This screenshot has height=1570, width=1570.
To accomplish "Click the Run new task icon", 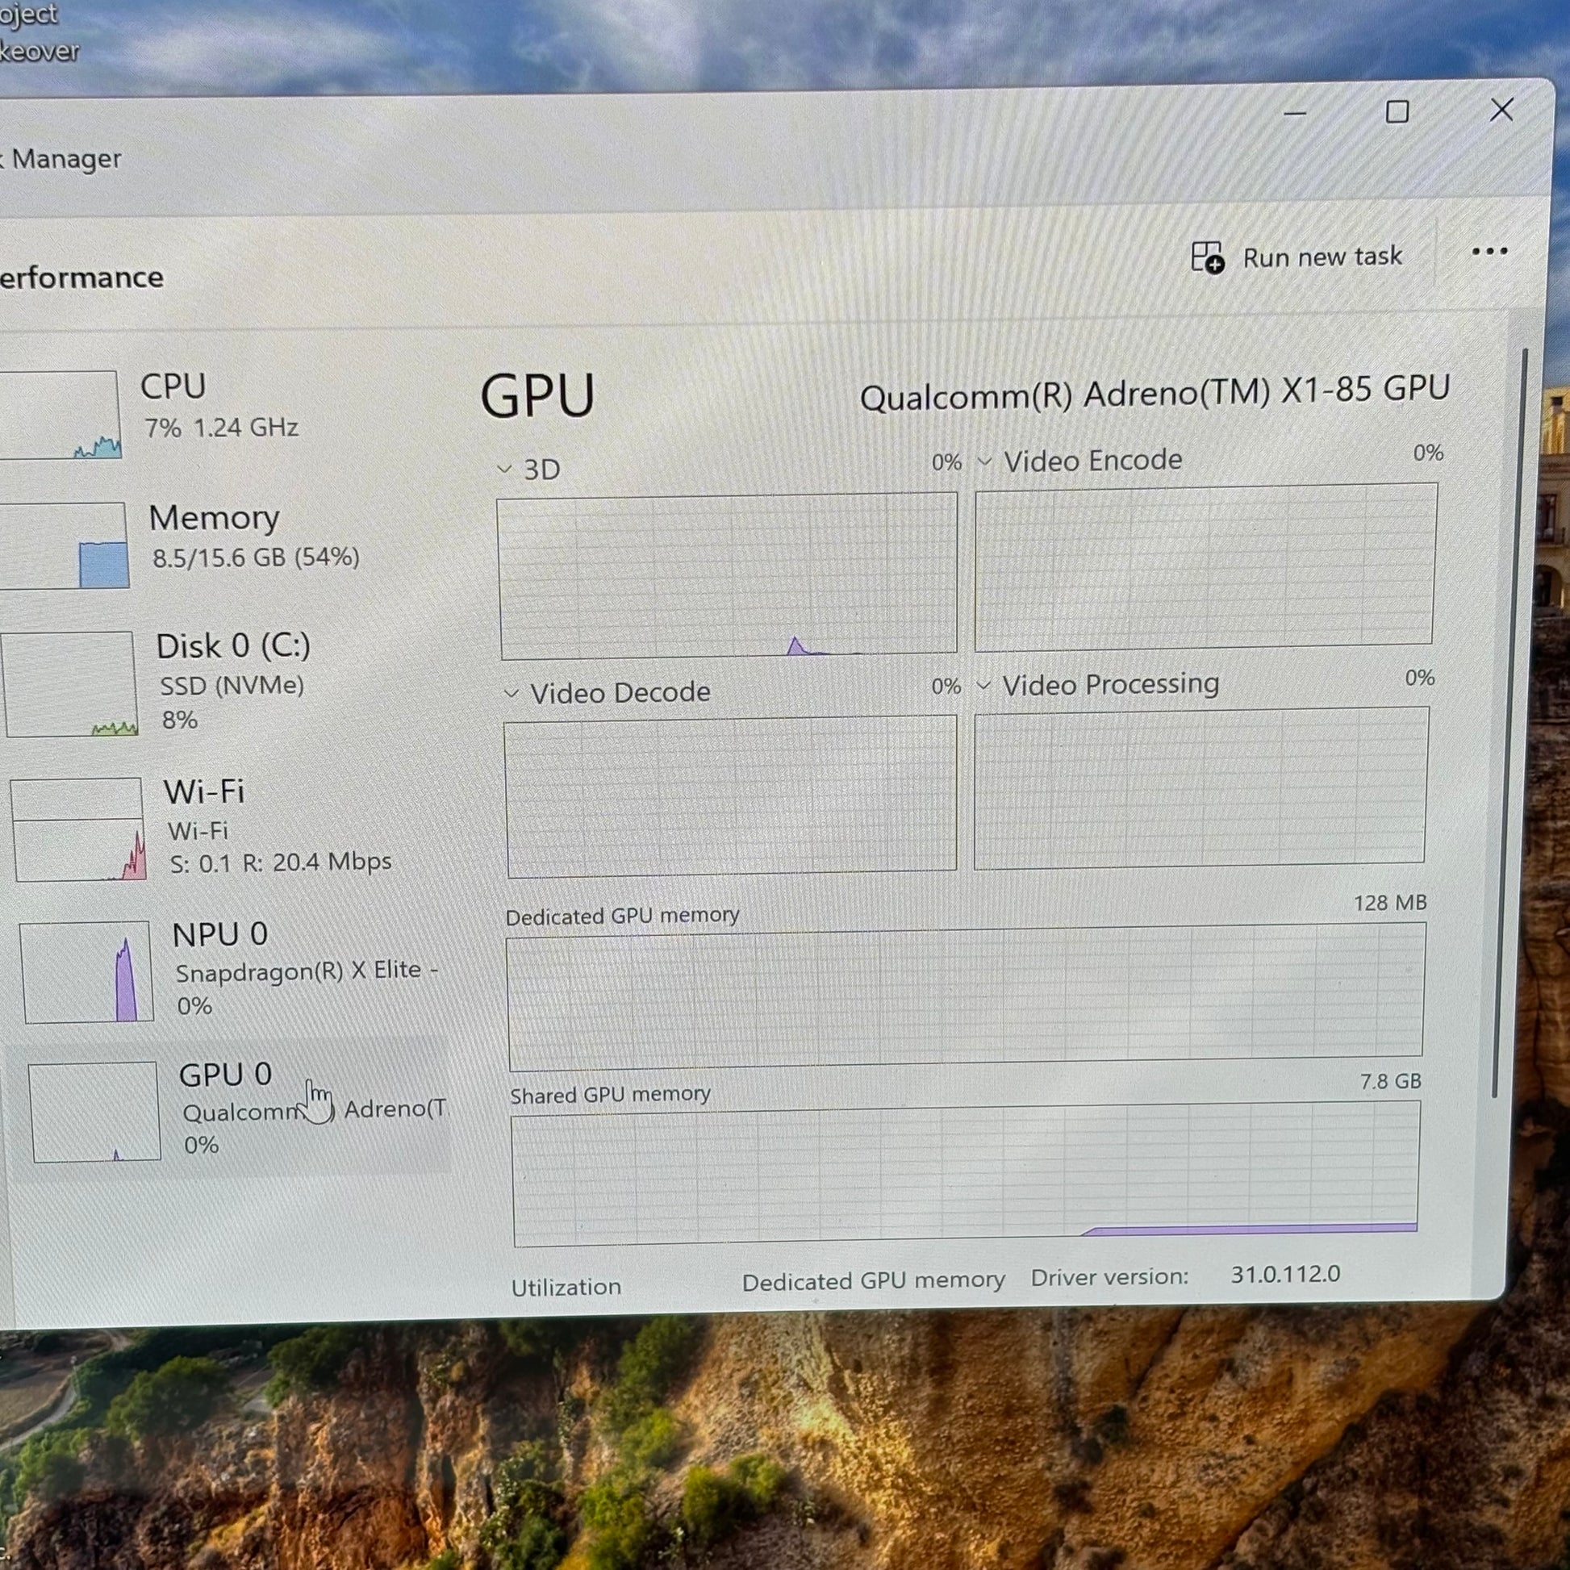I will [1207, 257].
